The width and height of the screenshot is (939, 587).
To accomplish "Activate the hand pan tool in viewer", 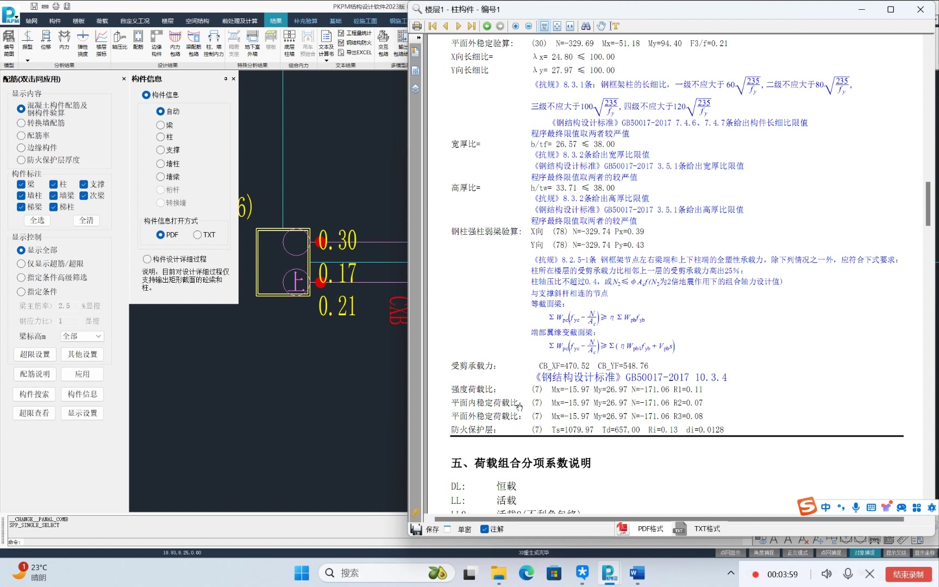I will tap(602, 26).
